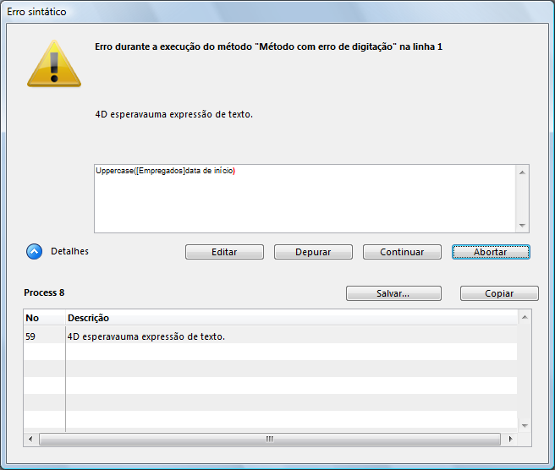The image size is (555, 470).
Task: Select the No column header
Action: [45, 318]
